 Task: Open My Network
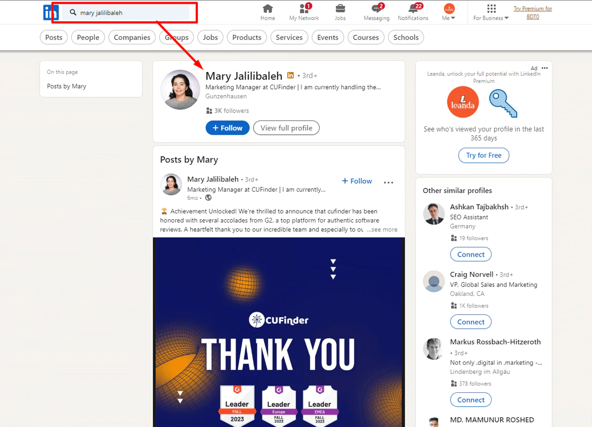point(304,9)
